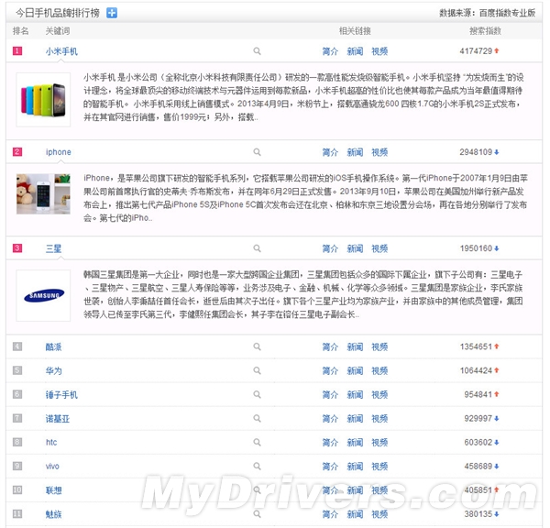
Task: Click the search icon in the 三星 row
Action: pyautogui.click(x=257, y=248)
